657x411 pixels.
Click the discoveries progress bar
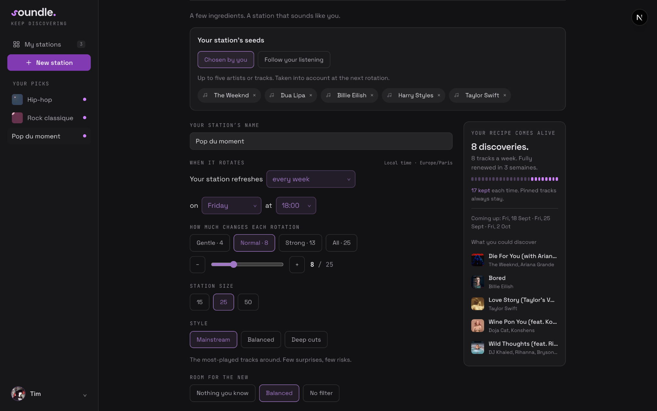(515, 179)
